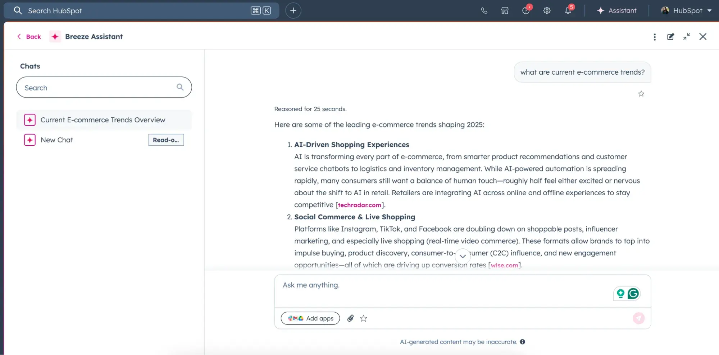Start a new chat with compose icon

[670, 37]
